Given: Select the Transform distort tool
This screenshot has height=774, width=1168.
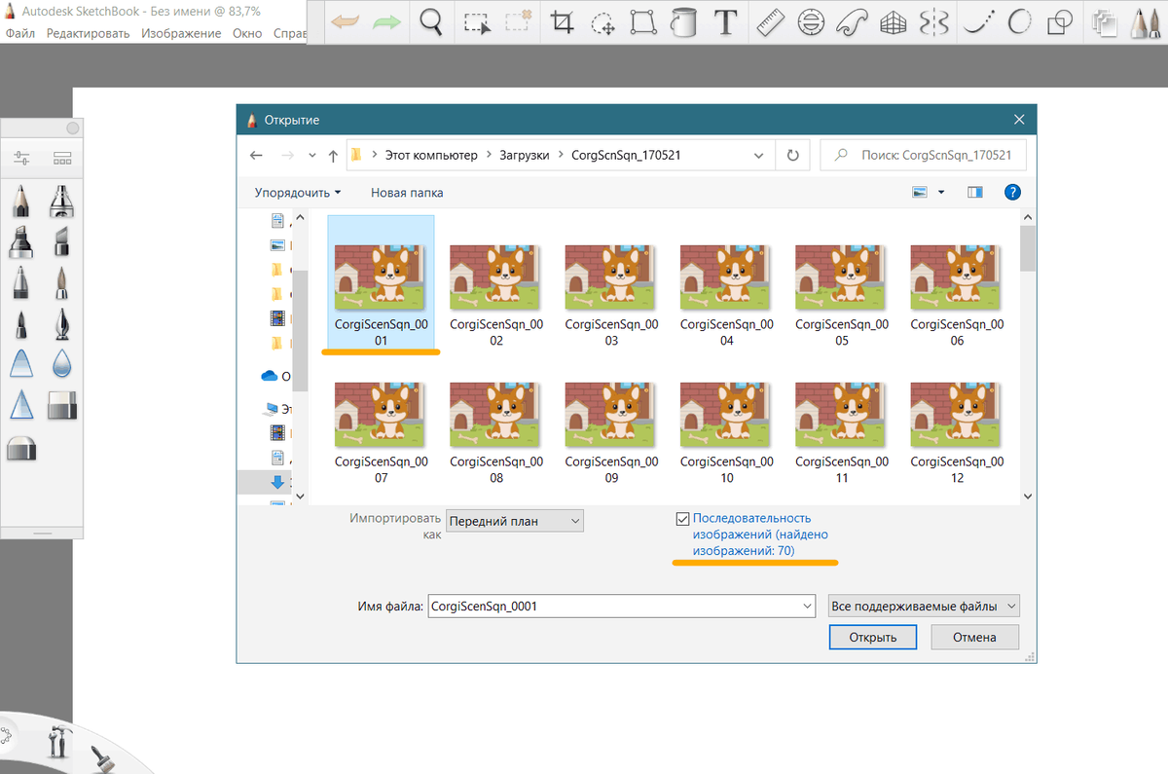Looking at the screenshot, I should point(643,21).
